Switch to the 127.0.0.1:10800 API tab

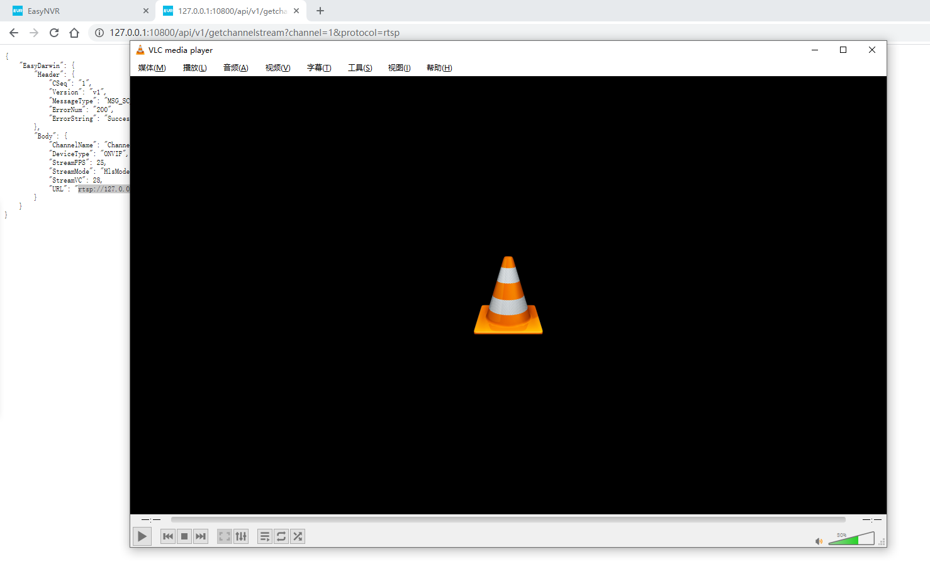pyautogui.click(x=230, y=11)
